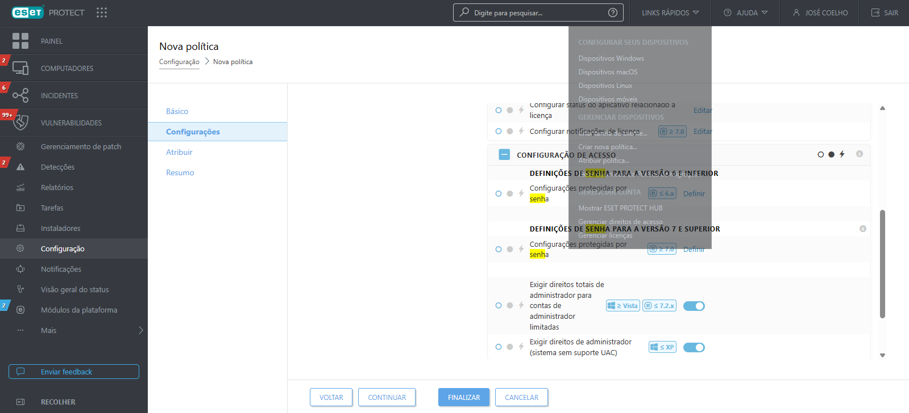909x413 pixels.
Task: Click the Vulnerabilidades shield icon
Action: 21,123
